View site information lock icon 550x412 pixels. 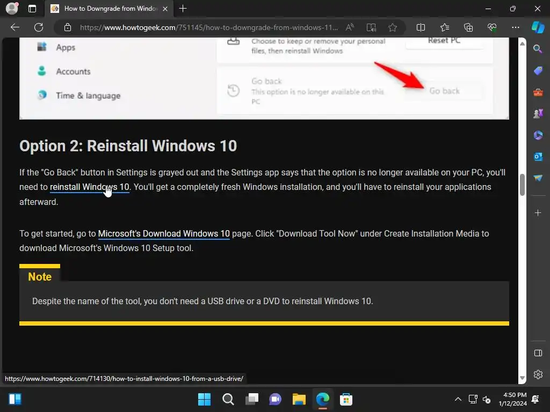tap(67, 27)
